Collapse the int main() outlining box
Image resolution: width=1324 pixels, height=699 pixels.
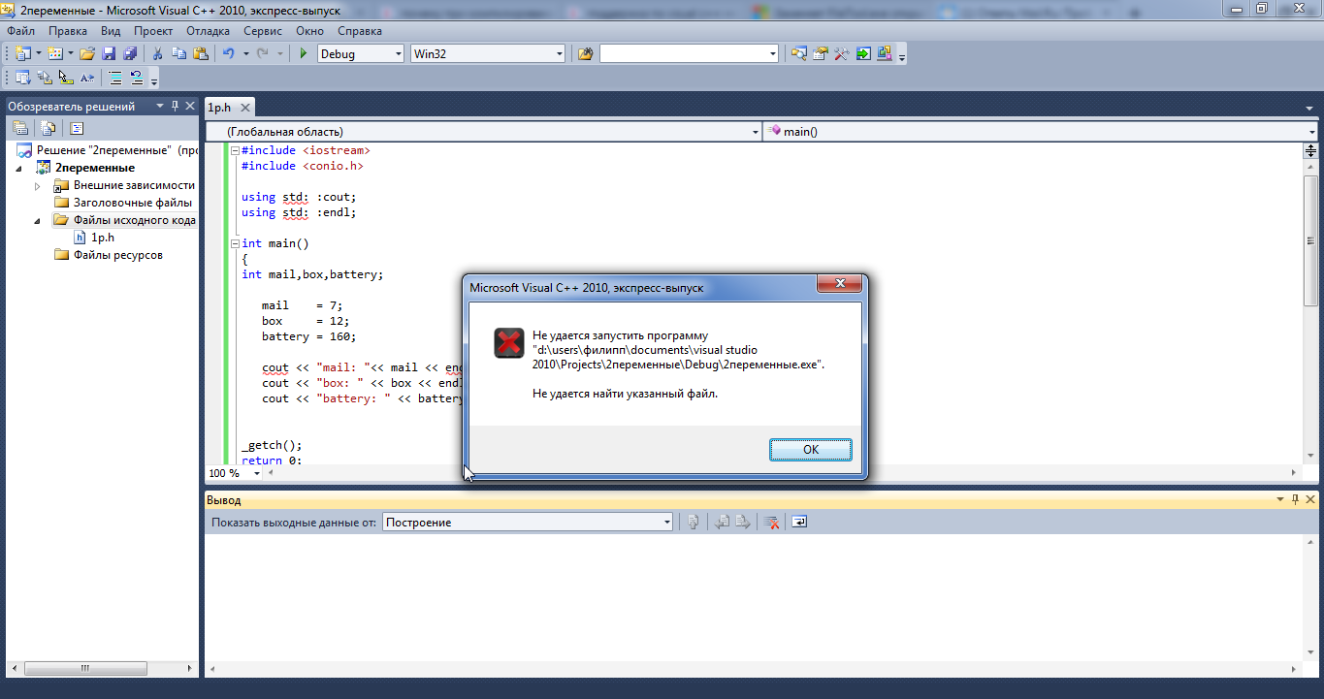[x=234, y=243]
